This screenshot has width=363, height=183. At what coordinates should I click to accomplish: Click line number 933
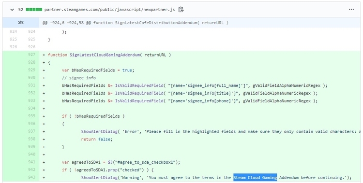click(x=32, y=100)
